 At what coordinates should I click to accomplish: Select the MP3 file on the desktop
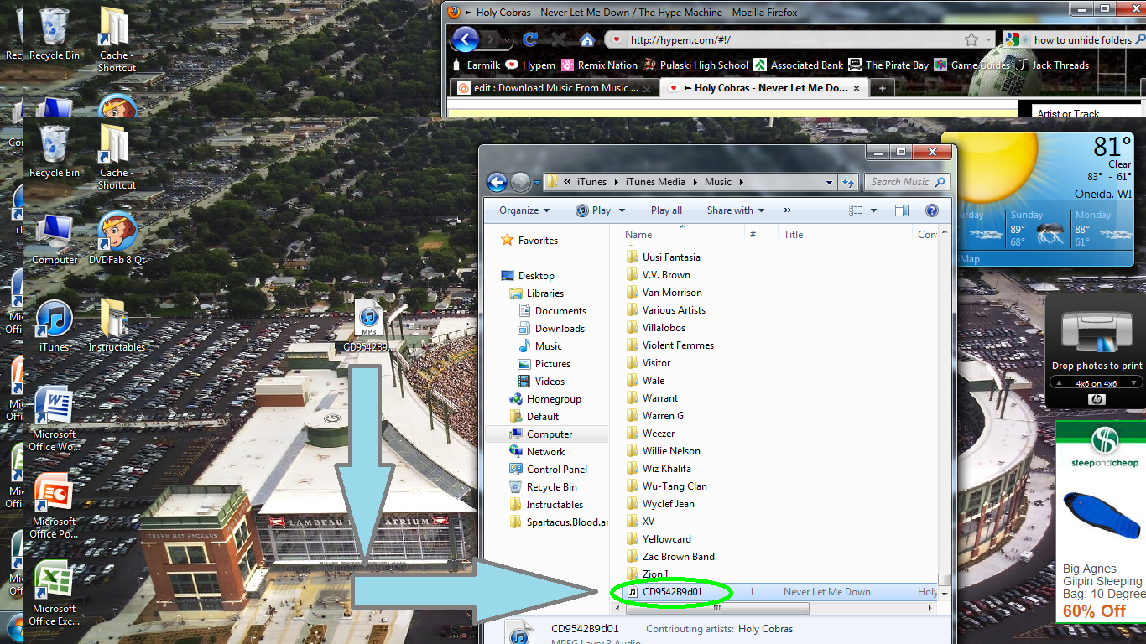point(367,325)
